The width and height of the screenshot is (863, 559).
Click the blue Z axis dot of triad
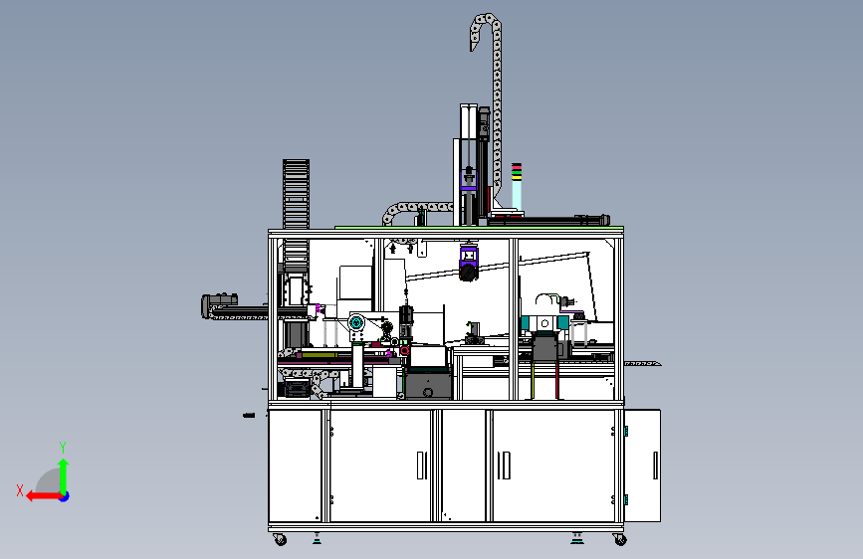(x=65, y=496)
